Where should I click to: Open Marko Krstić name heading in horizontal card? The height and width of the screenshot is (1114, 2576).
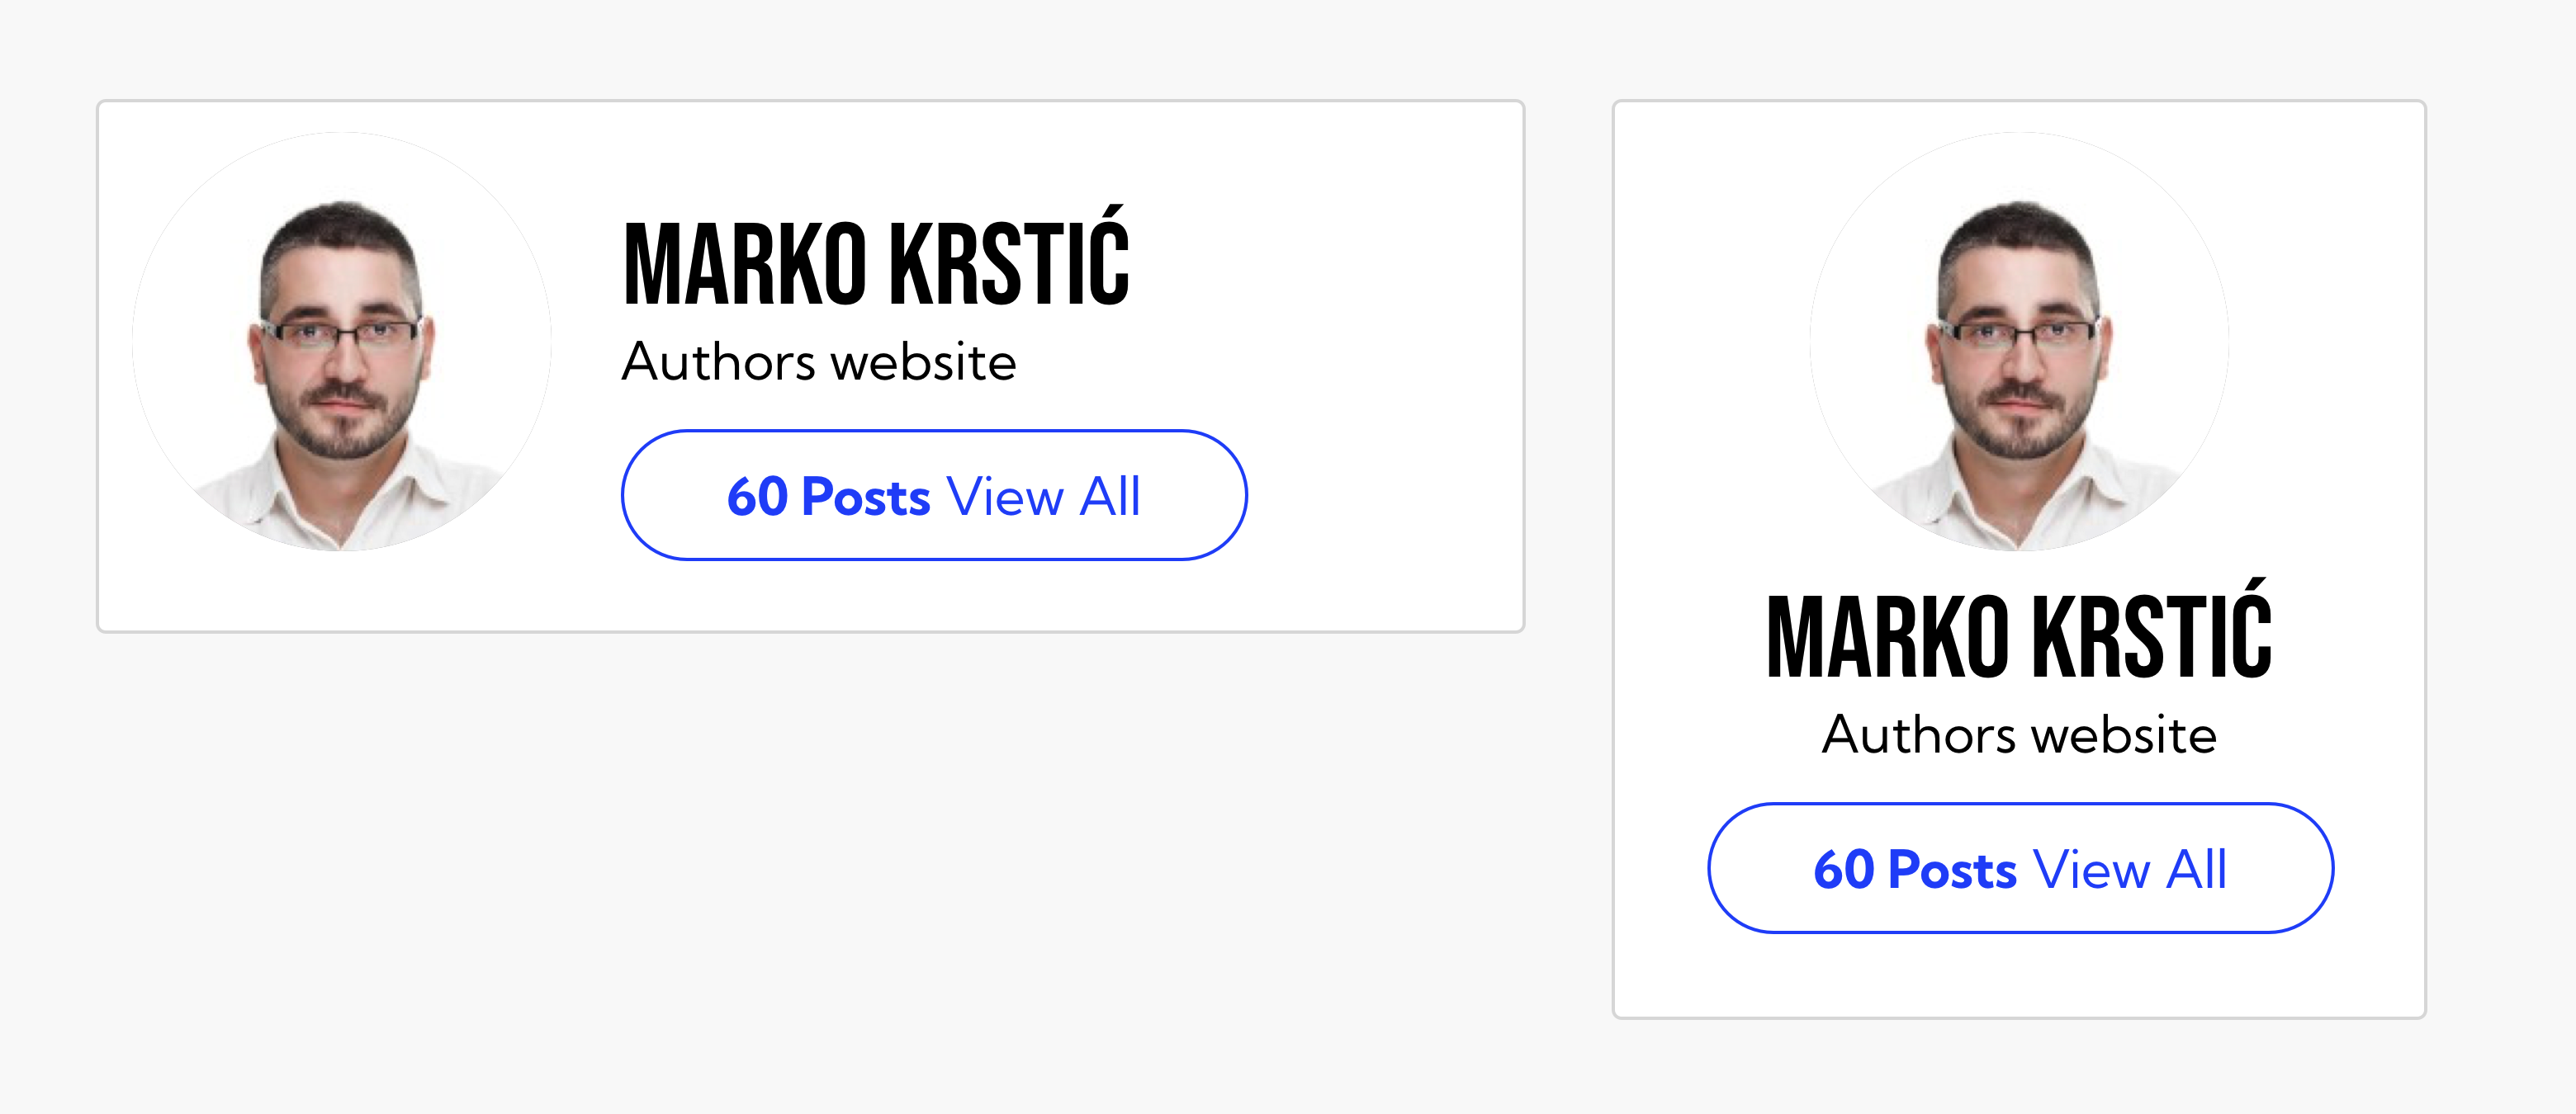pyautogui.click(x=876, y=256)
